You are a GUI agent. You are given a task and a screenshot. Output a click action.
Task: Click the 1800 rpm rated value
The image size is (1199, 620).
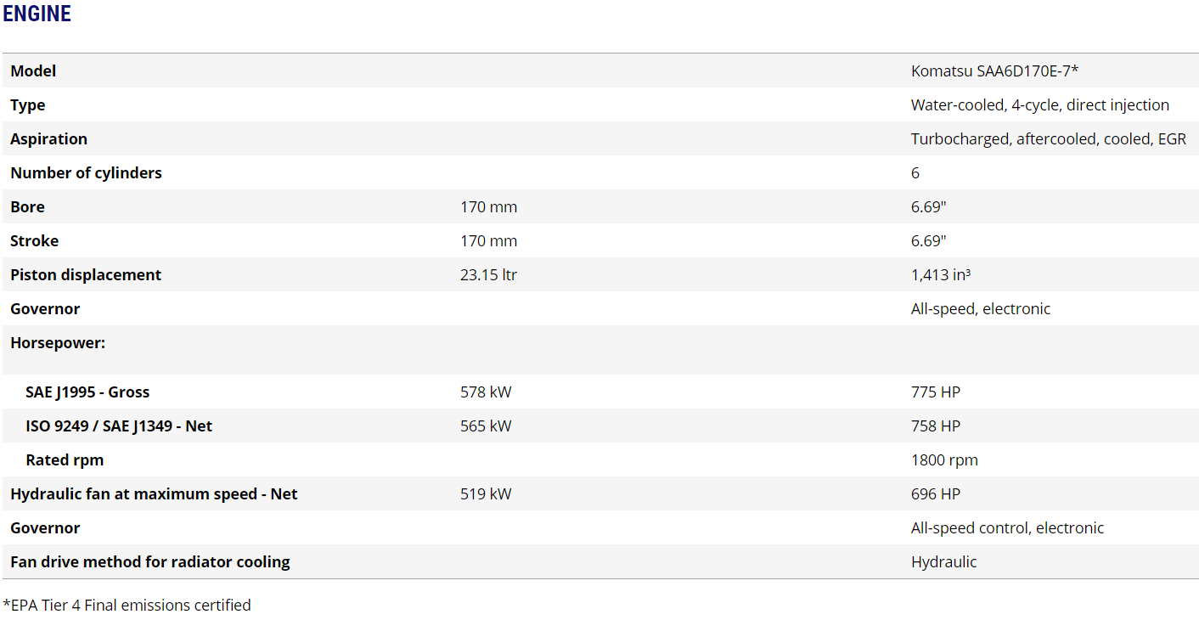[944, 460]
